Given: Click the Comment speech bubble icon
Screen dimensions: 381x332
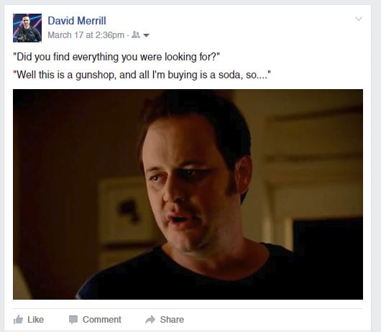Looking at the screenshot, I should click(x=73, y=320).
